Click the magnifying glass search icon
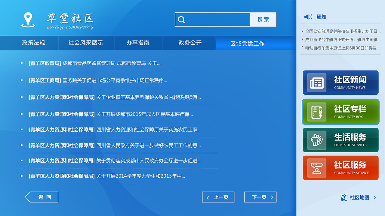Image resolution: width=385 pixels, height=216 pixels. (181, 19)
